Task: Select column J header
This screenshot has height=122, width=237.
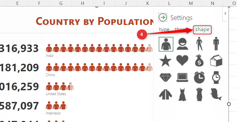Action: click(x=126, y=3)
